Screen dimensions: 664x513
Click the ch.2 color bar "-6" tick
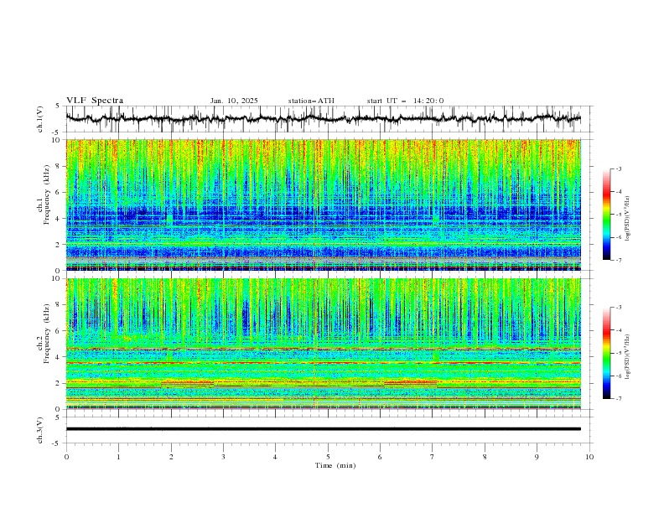point(619,376)
